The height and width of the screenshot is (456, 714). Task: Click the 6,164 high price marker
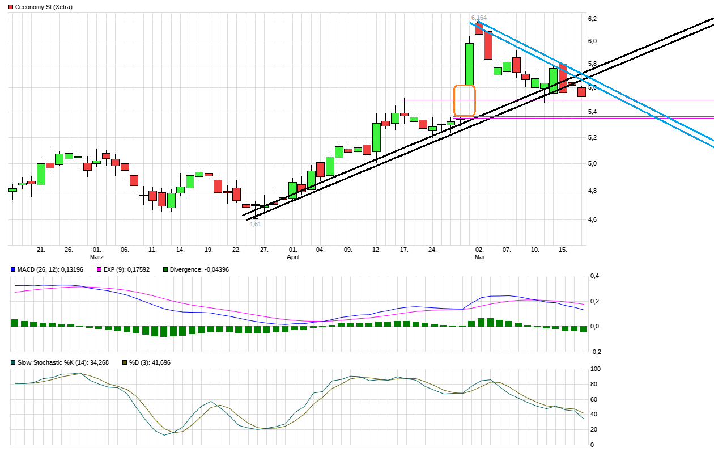(x=479, y=18)
